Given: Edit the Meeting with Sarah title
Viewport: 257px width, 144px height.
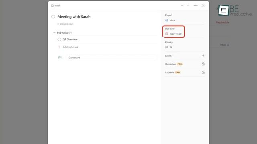Looking at the screenshot, I should [74, 17].
